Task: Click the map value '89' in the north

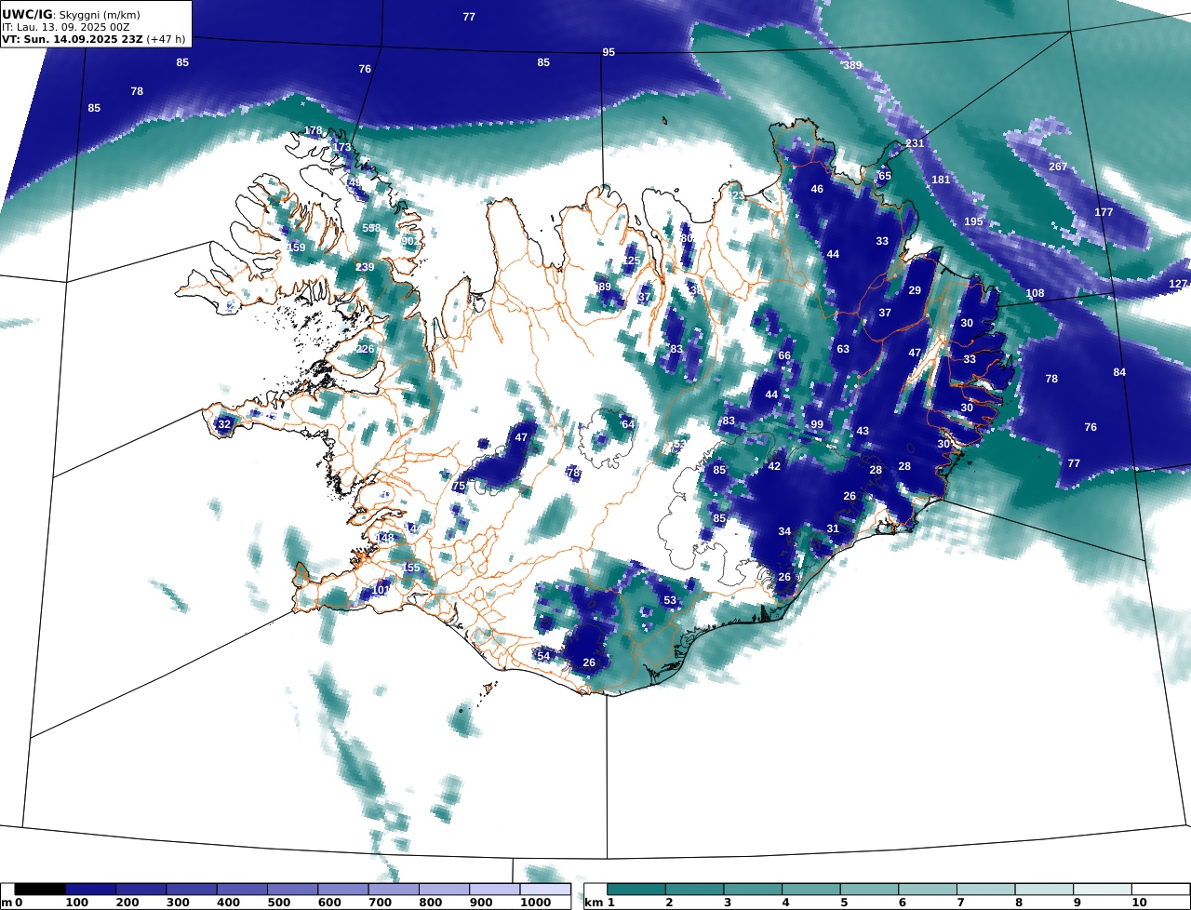Action: [605, 287]
